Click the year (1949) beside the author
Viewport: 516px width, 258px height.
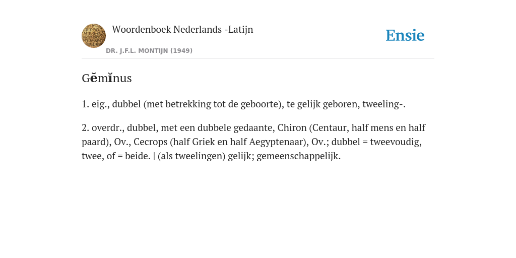tap(181, 51)
